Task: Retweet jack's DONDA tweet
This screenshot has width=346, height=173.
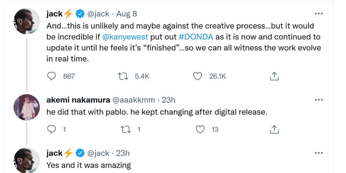Action: pyautogui.click(x=123, y=76)
